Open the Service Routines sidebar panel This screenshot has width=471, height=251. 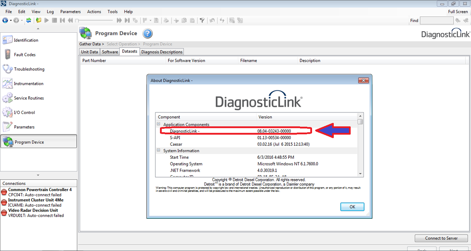(x=39, y=98)
